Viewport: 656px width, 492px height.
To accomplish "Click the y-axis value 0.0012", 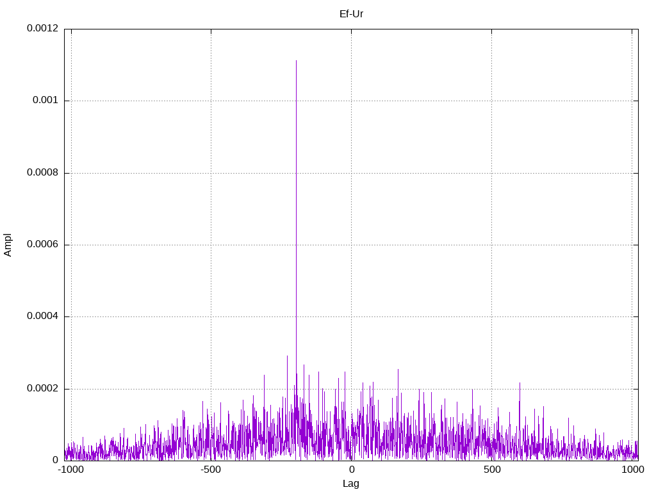I will (x=43, y=28).
